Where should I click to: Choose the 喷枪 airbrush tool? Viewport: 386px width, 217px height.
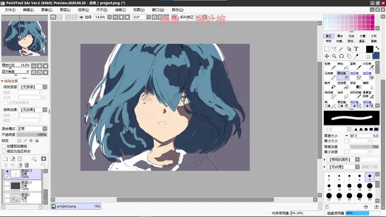[x=343, y=66]
